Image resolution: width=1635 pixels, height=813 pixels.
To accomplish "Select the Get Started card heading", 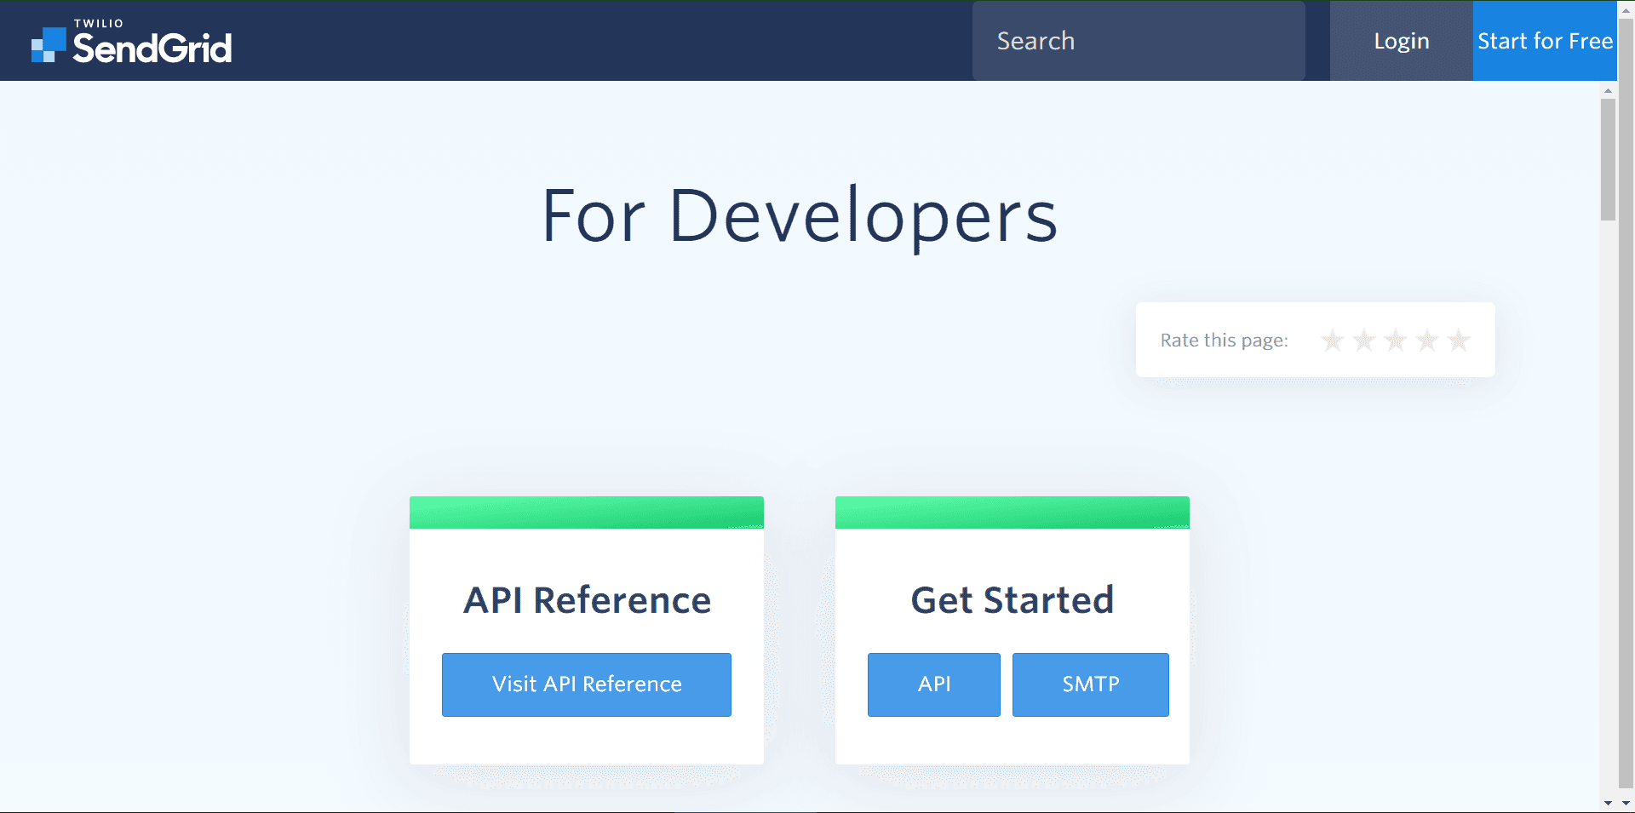I will [1012, 599].
